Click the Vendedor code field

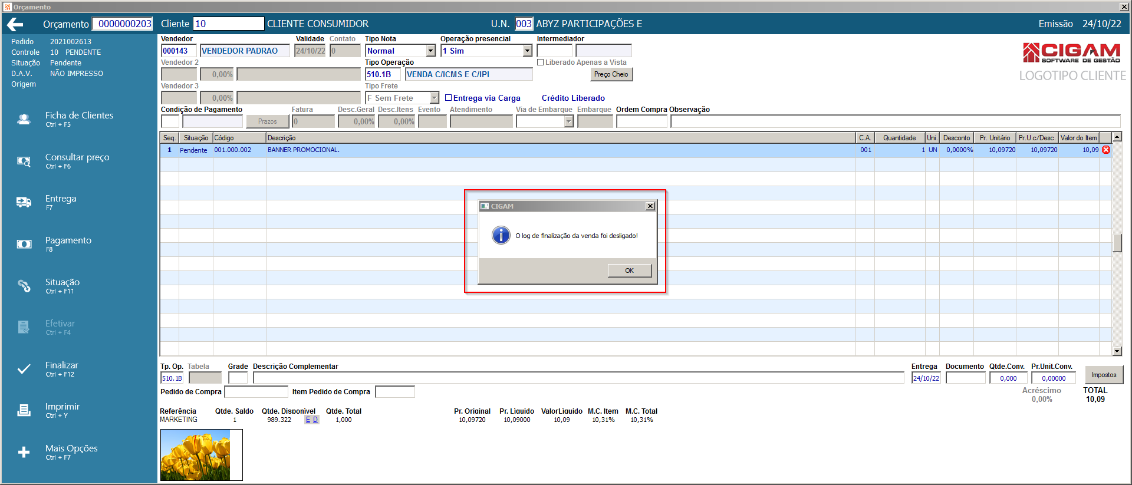pos(179,51)
